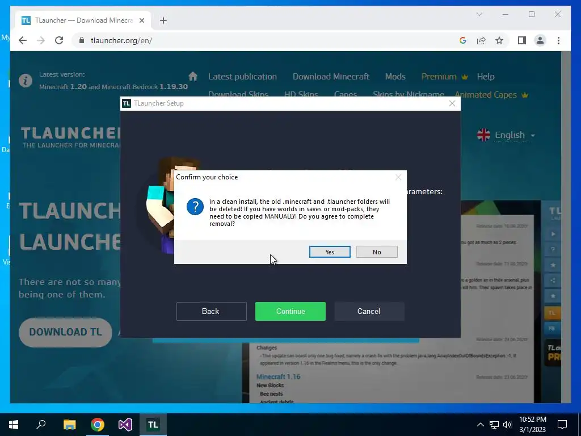Open network status tray icon
This screenshot has height=436, width=581.
494,425
